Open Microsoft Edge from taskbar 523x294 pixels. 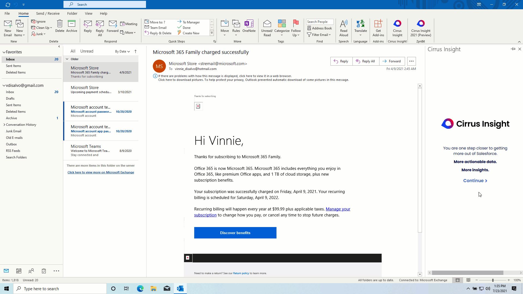pyautogui.click(x=140, y=289)
